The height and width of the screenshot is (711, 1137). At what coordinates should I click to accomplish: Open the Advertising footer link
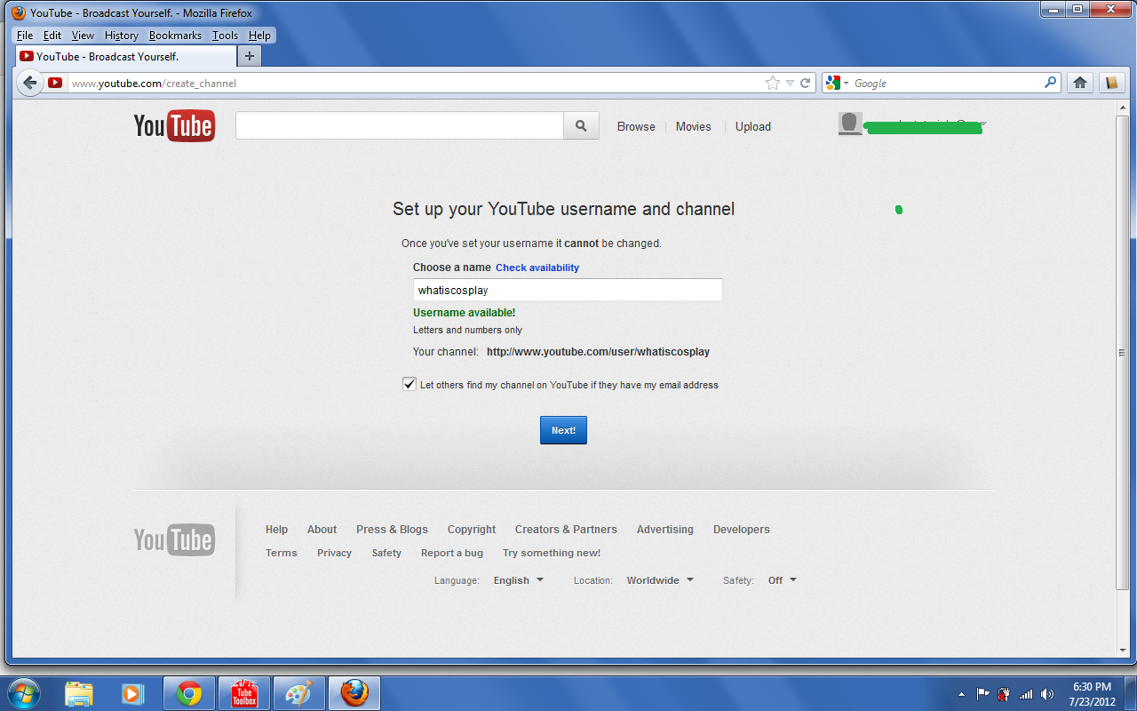[664, 529]
